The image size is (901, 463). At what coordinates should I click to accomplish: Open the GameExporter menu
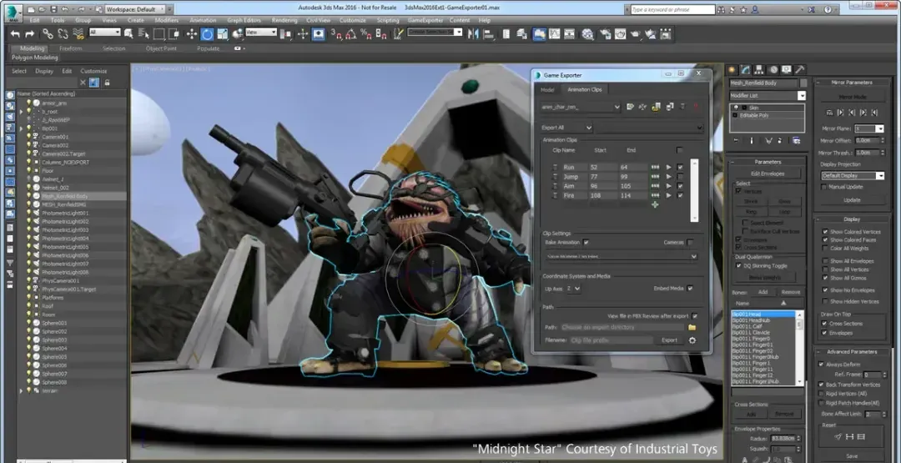[425, 20]
